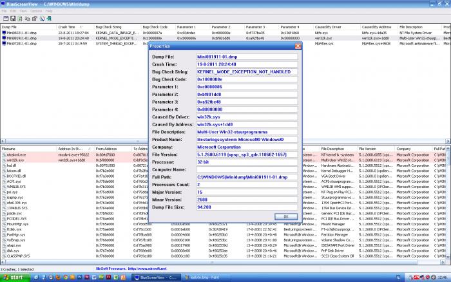The height and width of the screenshot is (282, 451).
Task: Close the Properties dialog with the X
Action: (298, 46)
